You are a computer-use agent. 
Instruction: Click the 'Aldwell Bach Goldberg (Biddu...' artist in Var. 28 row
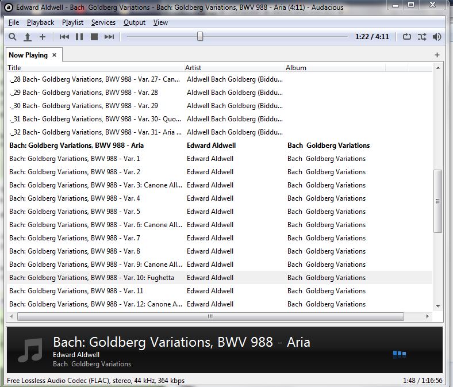(x=235, y=93)
